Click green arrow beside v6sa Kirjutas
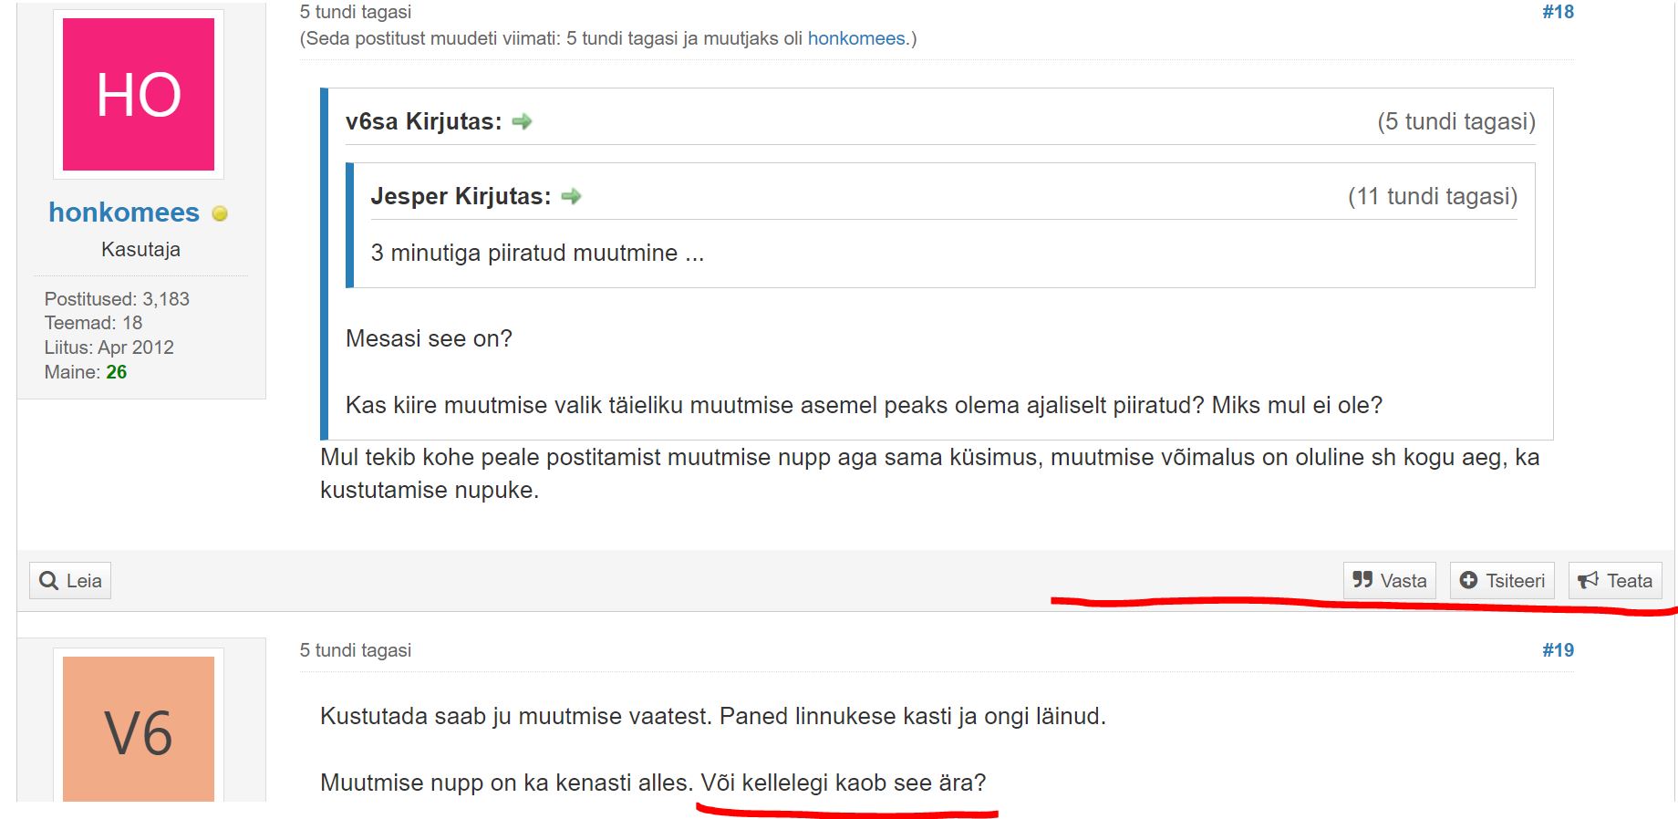This screenshot has width=1678, height=819. point(522,121)
